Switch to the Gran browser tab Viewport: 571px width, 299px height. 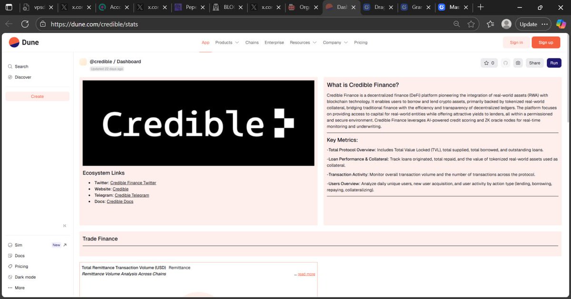pos(416,7)
